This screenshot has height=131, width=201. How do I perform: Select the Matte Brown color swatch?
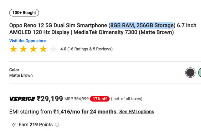tap(190, 73)
